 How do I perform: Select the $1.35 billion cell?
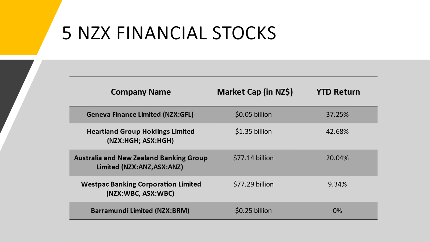point(253,131)
